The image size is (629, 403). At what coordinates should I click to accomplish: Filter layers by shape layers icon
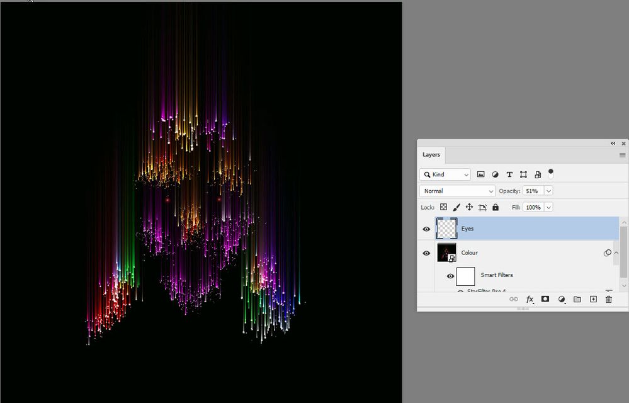523,174
